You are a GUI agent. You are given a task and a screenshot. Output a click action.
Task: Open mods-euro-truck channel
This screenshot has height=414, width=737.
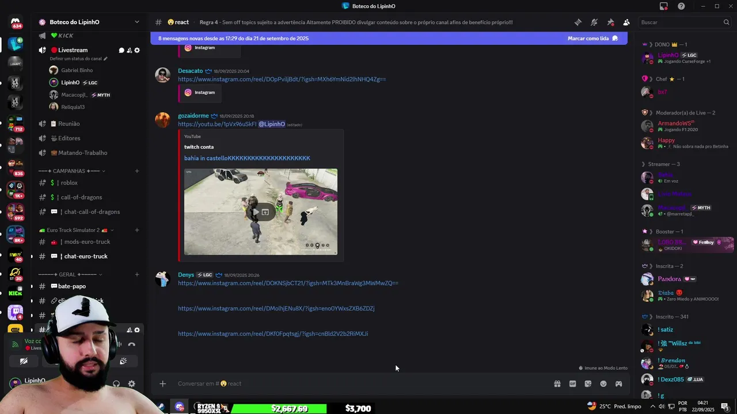click(90, 242)
